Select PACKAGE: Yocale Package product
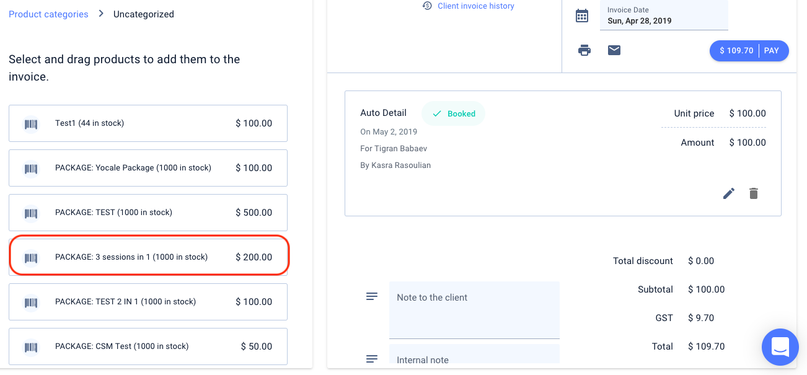The width and height of the screenshot is (807, 375). click(148, 168)
